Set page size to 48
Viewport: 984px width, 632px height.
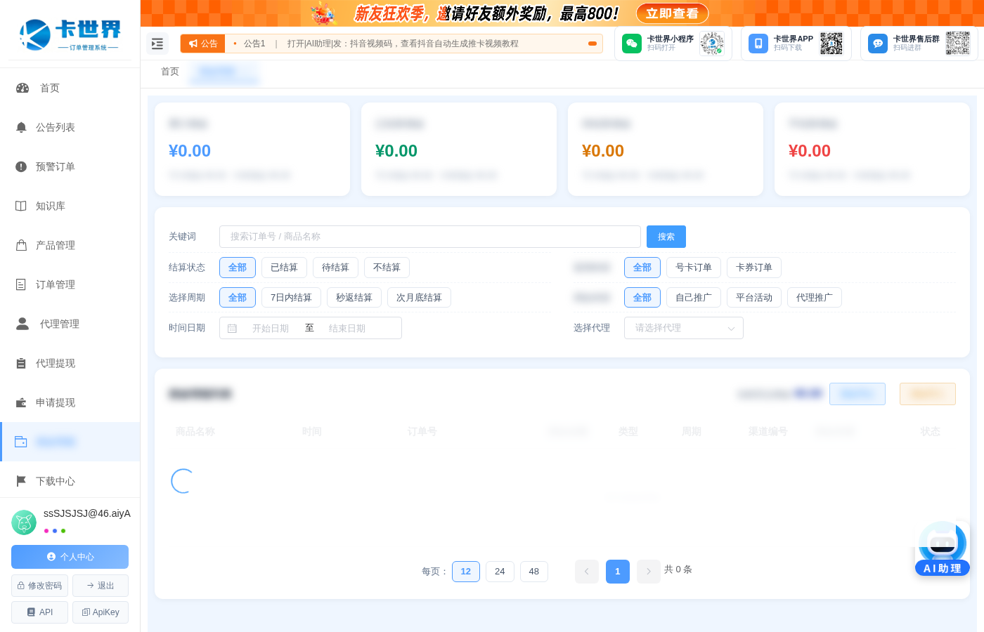[x=534, y=572]
